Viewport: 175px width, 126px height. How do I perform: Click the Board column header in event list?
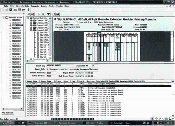click(82, 81)
